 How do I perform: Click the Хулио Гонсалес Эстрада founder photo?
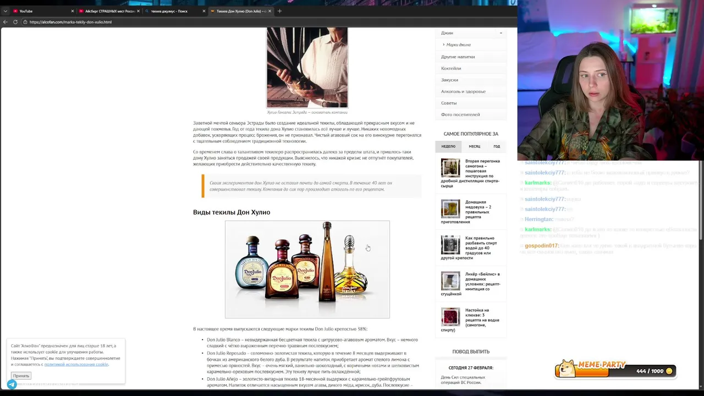(x=307, y=67)
